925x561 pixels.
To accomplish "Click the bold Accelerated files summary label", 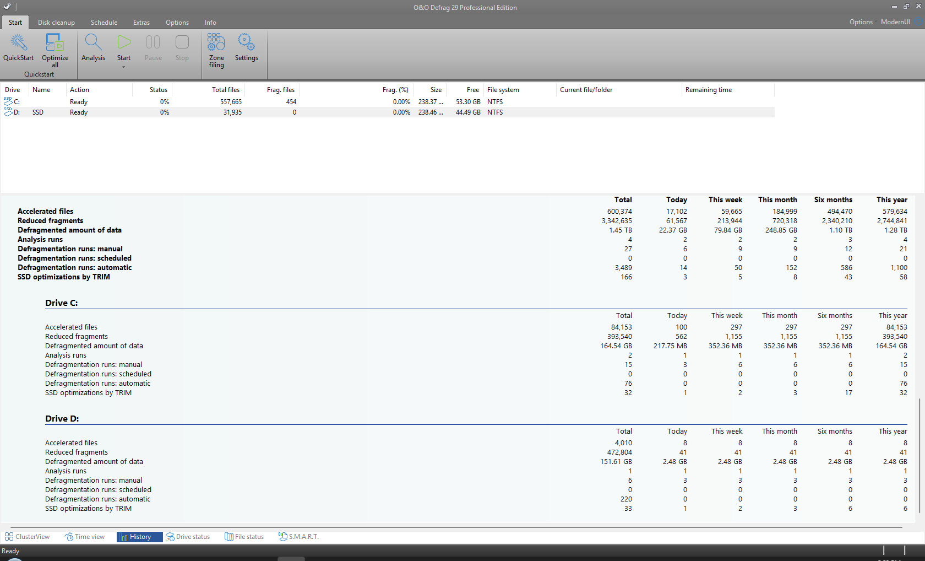I will click(x=45, y=212).
